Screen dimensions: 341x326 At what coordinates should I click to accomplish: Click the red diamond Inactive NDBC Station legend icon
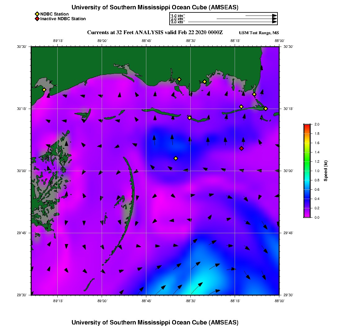point(37,19)
